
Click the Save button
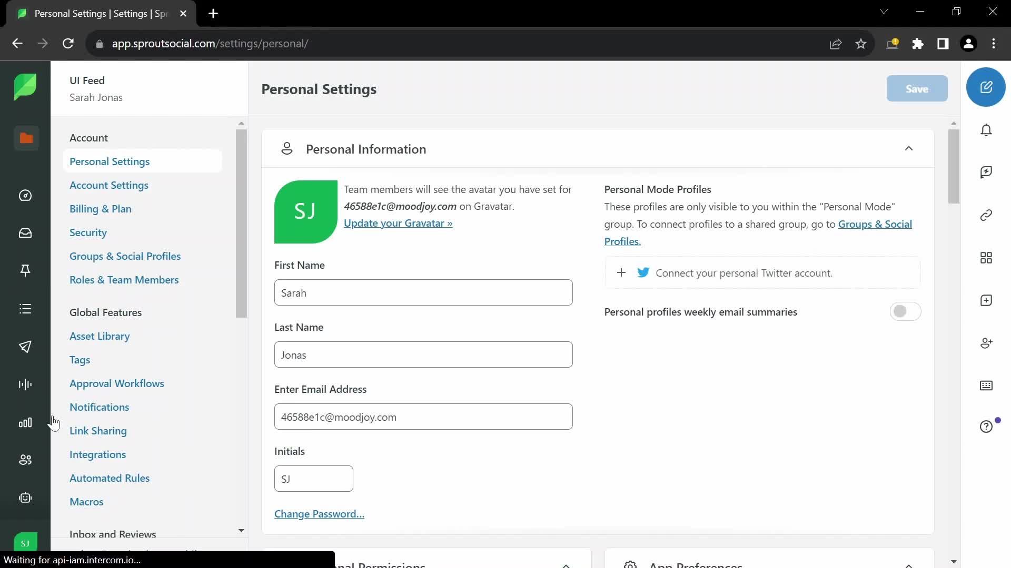point(917,88)
